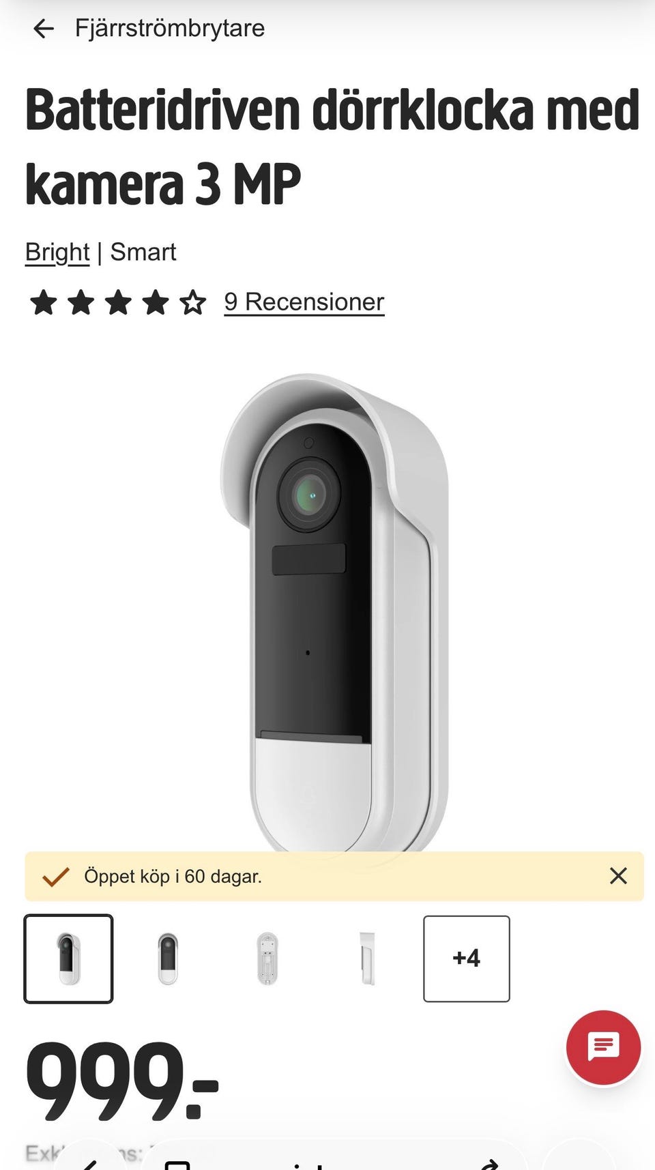The height and width of the screenshot is (1170, 655).
Task: Click the checkmark icon in the banner
Action: click(56, 877)
